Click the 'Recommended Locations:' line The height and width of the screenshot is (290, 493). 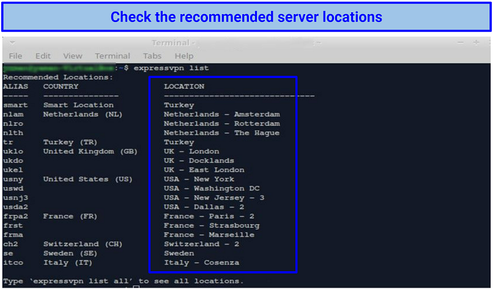pos(58,77)
